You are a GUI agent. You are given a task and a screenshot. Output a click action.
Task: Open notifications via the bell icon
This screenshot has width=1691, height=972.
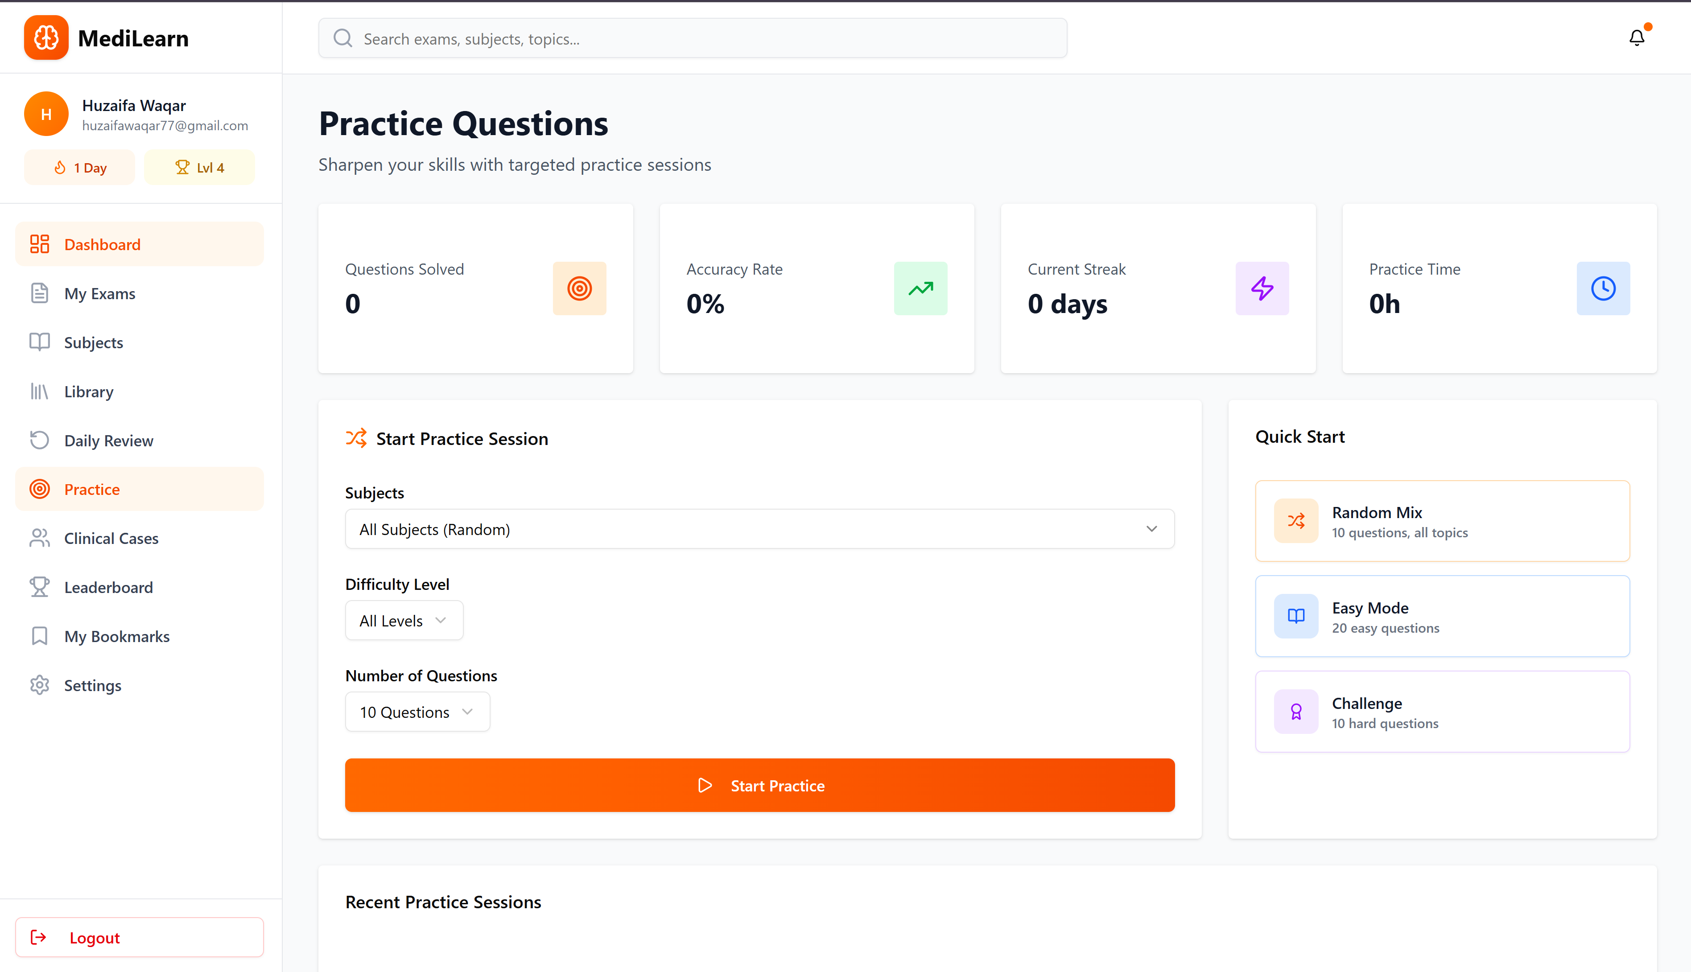click(x=1636, y=38)
